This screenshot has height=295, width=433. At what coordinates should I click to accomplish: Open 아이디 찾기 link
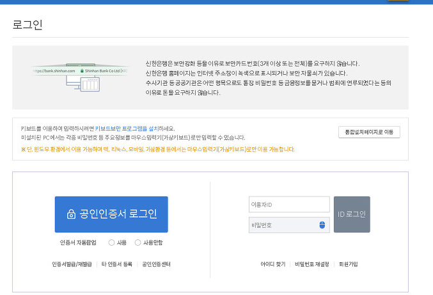point(273,264)
